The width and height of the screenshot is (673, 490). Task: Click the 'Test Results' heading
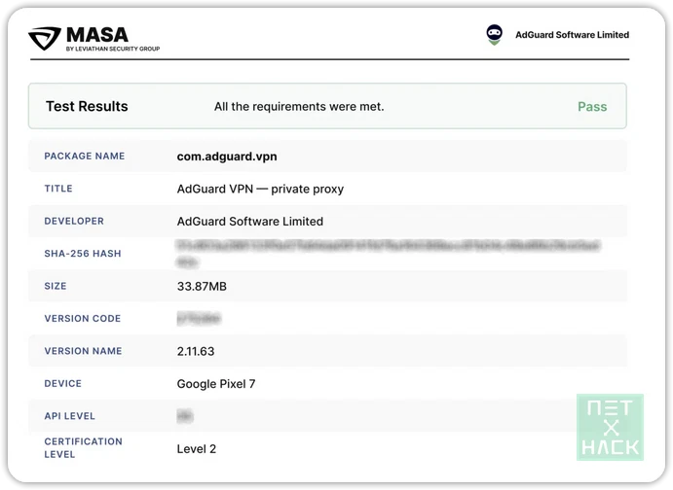[87, 106]
